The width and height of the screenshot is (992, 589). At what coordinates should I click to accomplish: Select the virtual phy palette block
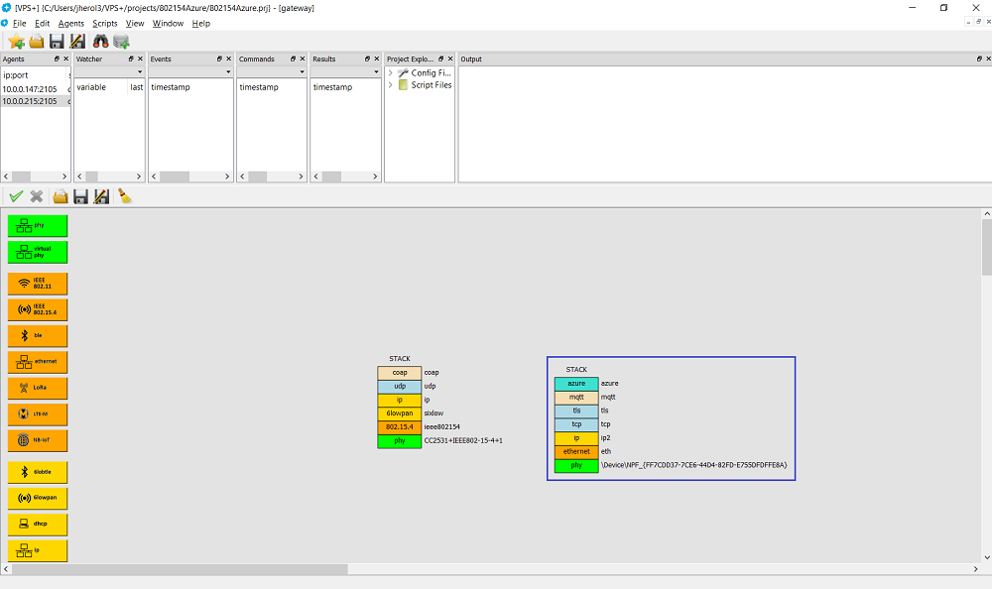click(x=38, y=252)
